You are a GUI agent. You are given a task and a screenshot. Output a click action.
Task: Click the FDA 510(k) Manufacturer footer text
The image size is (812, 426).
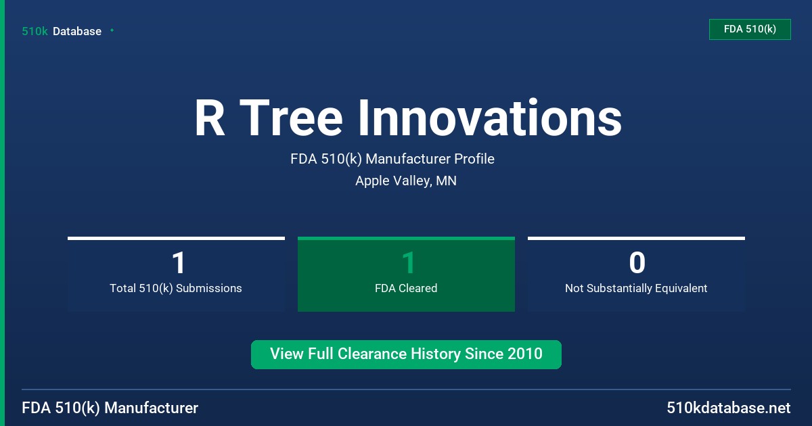[110, 408]
